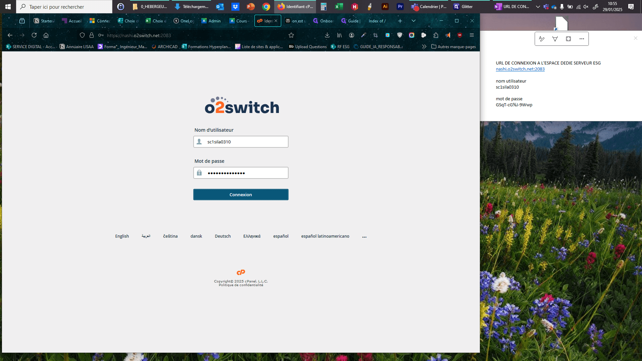Show more bookmarks with the double chevron
This screenshot has height=361, width=642.
[424, 47]
